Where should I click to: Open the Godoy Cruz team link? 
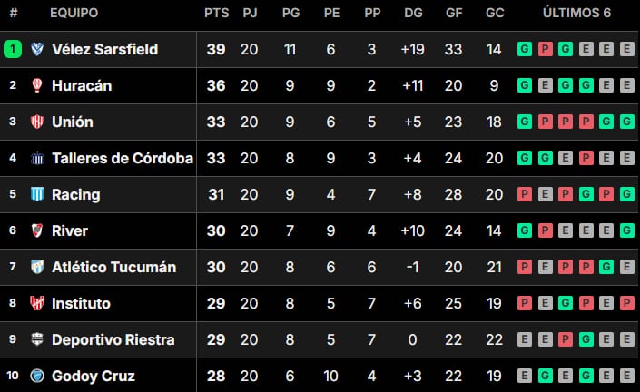tap(94, 376)
